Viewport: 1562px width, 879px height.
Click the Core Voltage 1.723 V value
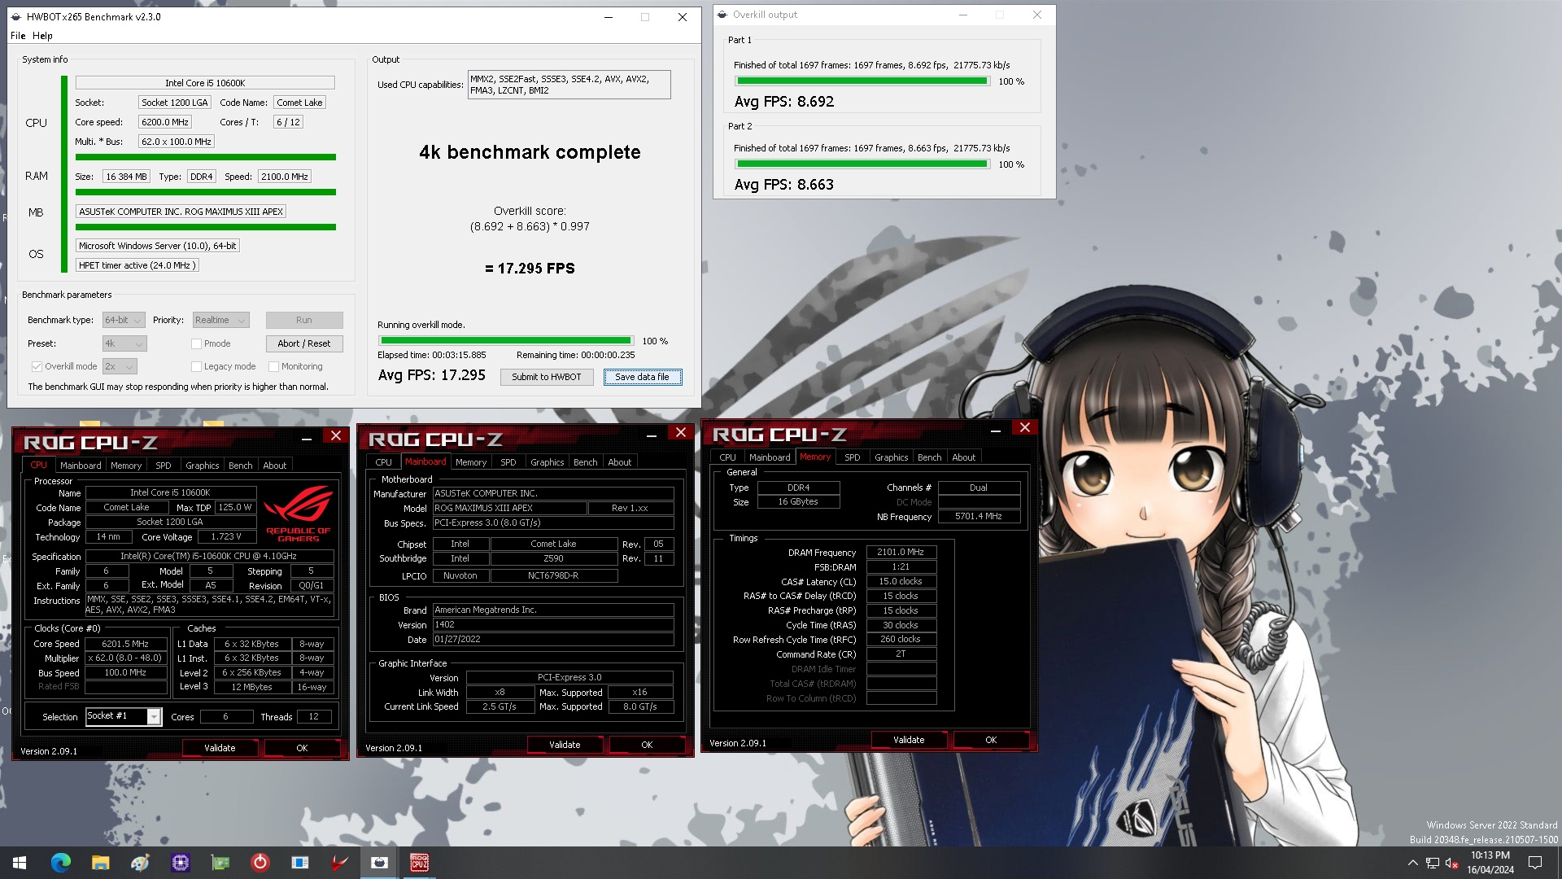point(225,537)
